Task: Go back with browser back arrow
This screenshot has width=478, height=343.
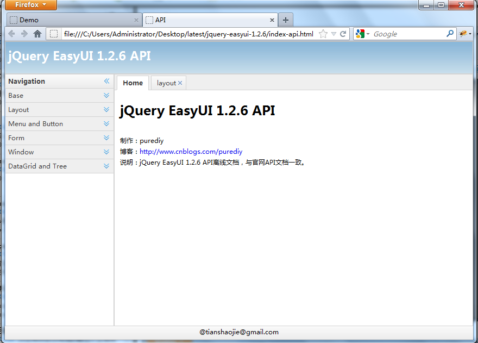Action: point(11,34)
